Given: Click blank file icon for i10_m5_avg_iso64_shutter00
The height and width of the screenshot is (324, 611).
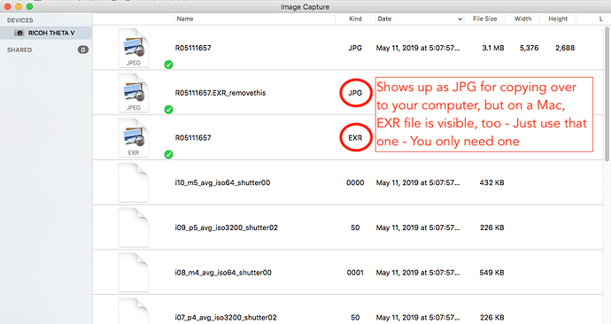Looking at the screenshot, I should click(x=134, y=182).
